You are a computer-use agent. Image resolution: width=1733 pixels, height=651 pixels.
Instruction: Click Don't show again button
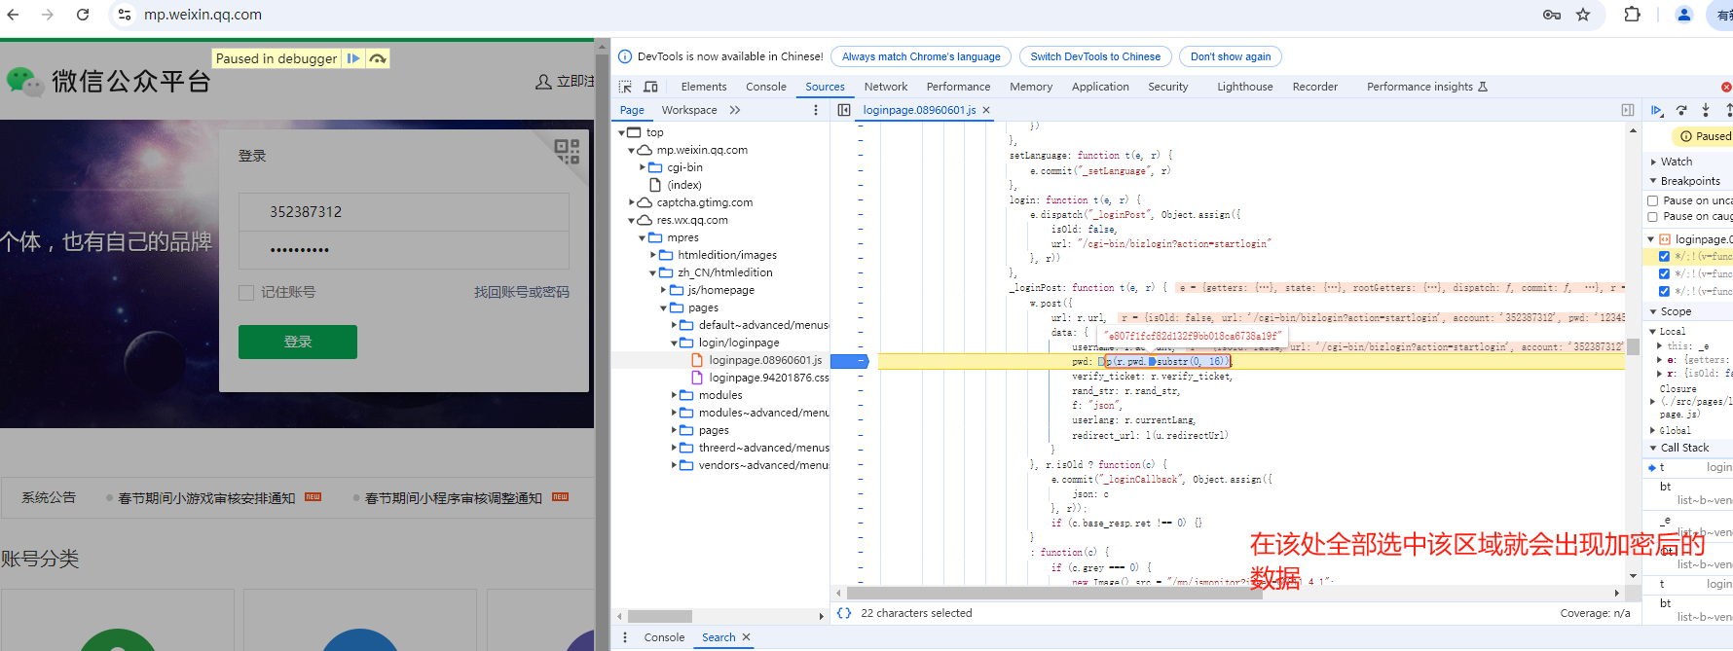click(1231, 56)
